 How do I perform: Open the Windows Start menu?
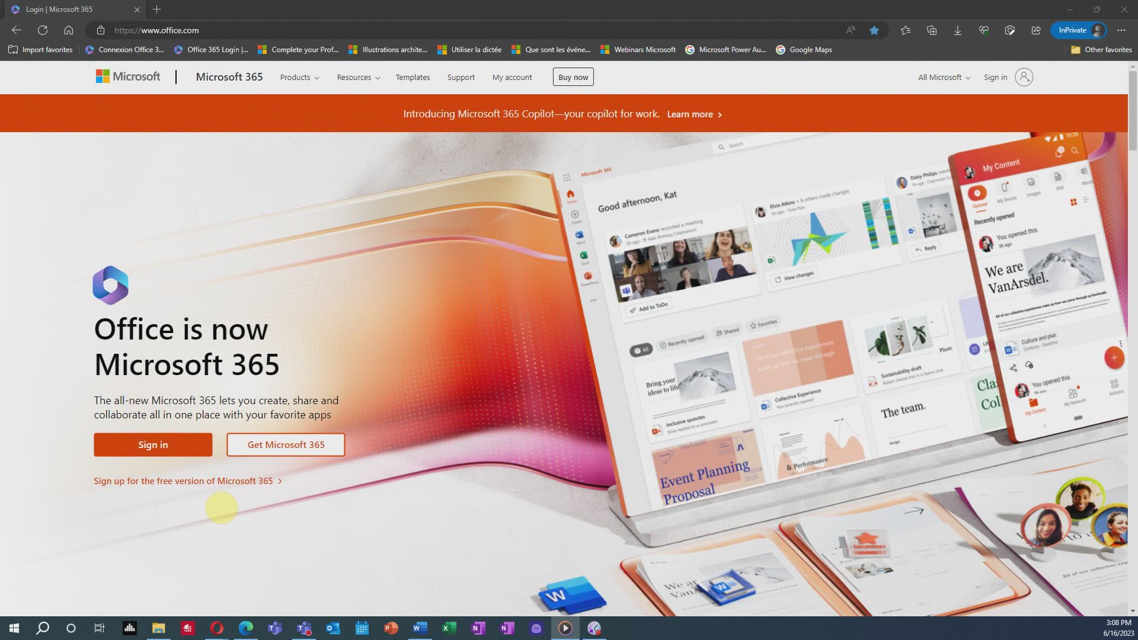pos(14,628)
